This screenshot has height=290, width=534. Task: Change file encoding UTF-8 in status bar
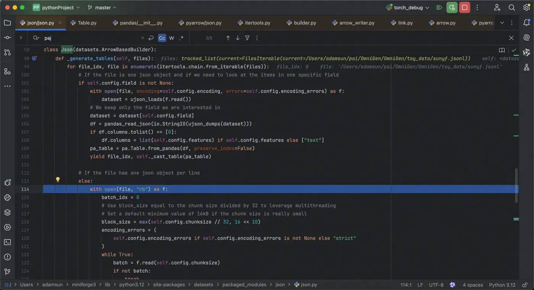436,285
